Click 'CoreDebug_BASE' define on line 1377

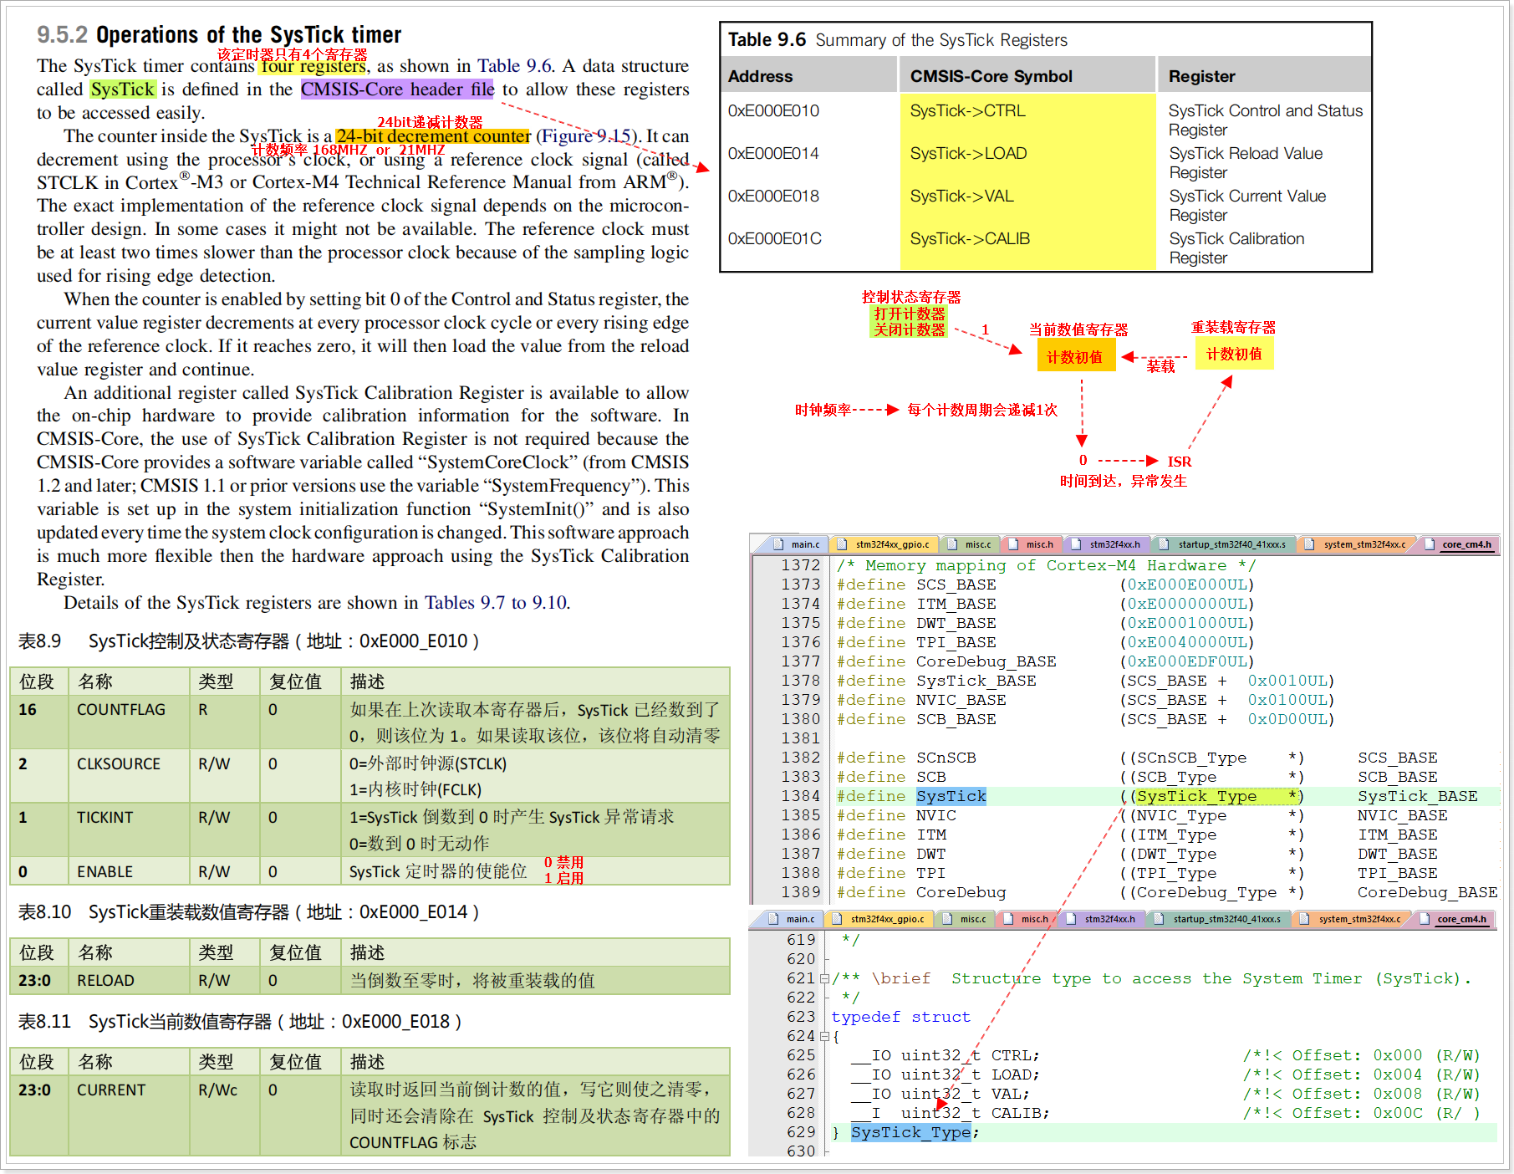point(986,661)
